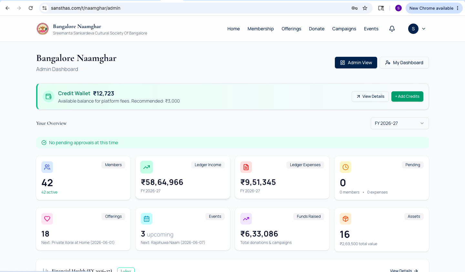Viewport: 465px width, 272px height.
Task: Click Next: Private Xorai at Home text
Action: (x=78, y=243)
